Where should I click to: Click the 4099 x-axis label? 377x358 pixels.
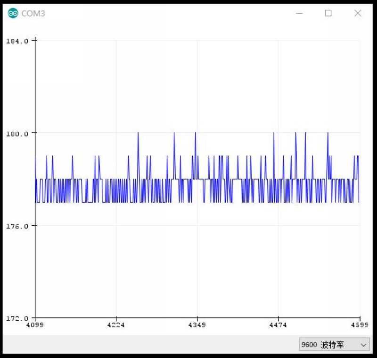point(35,325)
